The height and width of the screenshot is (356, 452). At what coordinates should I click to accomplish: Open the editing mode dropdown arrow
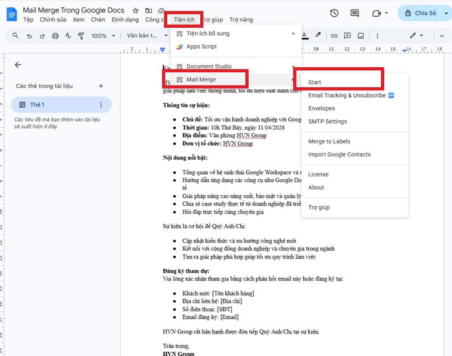(x=422, y=36)
